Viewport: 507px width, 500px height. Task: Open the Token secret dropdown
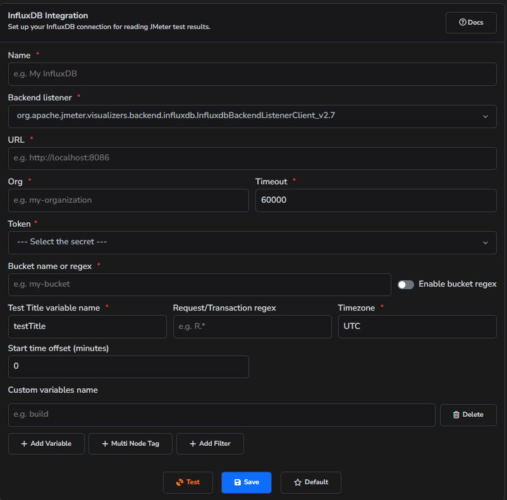252,242
